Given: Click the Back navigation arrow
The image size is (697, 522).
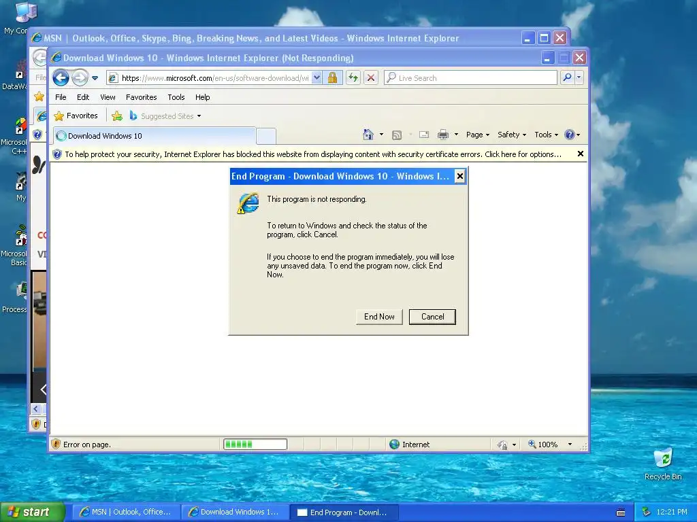Looking at the screenshot, I should click(x=61, y=78).
